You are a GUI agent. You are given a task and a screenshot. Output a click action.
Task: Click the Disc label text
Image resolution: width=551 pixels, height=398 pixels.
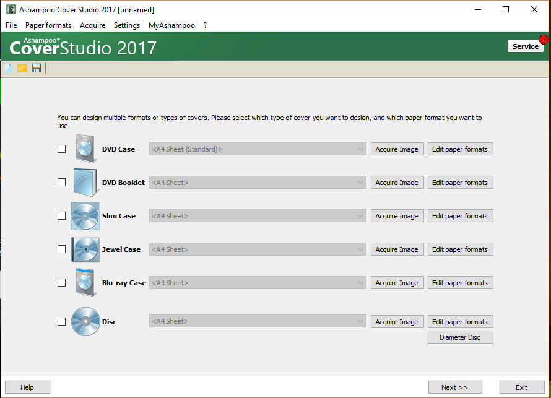tap(110, 321)
